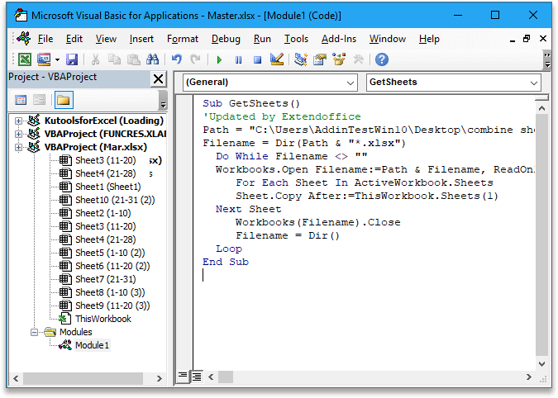The height and width of the screenshot is (398, 558).
Task: Open the Add-Ins menu
Action: coord(339,39)
